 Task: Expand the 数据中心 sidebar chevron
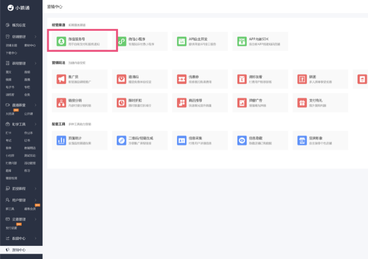coord(35,239)
